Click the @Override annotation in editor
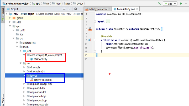Viewport: 189px width, 106px height. 106,36
